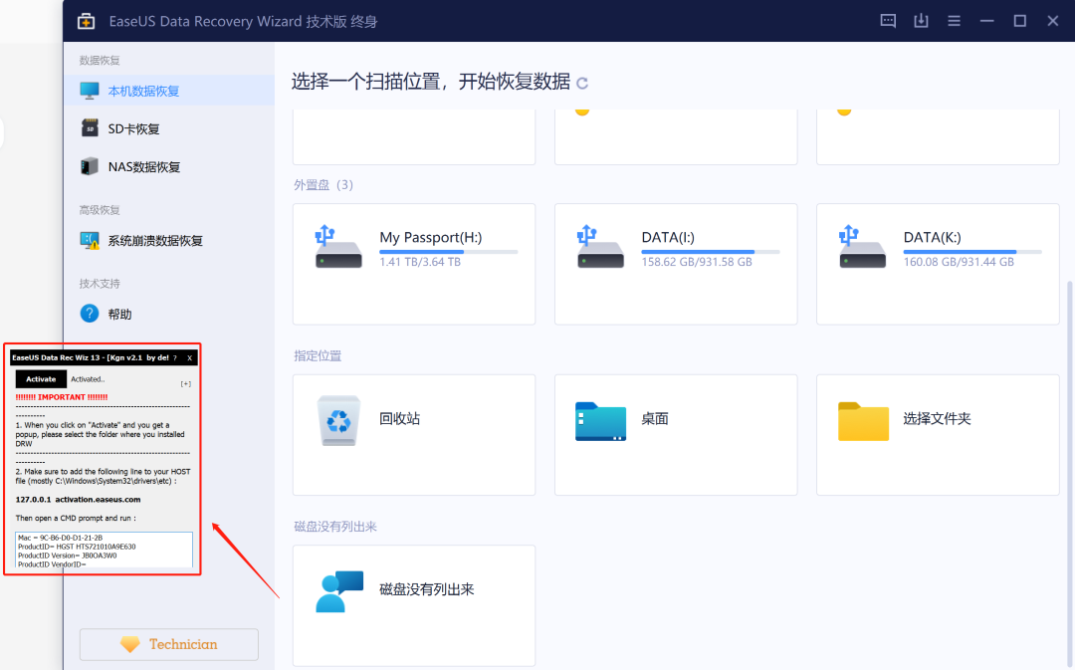Click the USB drive icon for My Passport(H:)
This screenshot has height=670, width=1075.
point(338,246)
